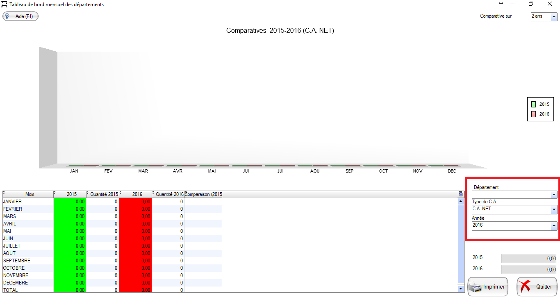Click the green 2015 legend swatch
The image size is (560, 298).
tap(533, 105)
